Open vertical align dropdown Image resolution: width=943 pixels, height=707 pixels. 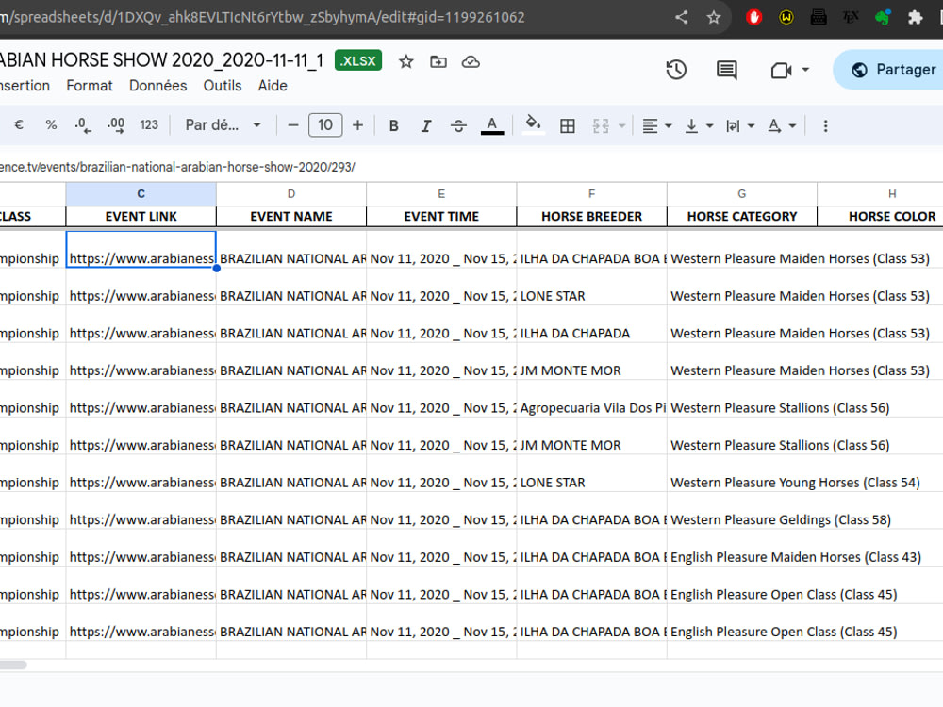coord(699,125)
